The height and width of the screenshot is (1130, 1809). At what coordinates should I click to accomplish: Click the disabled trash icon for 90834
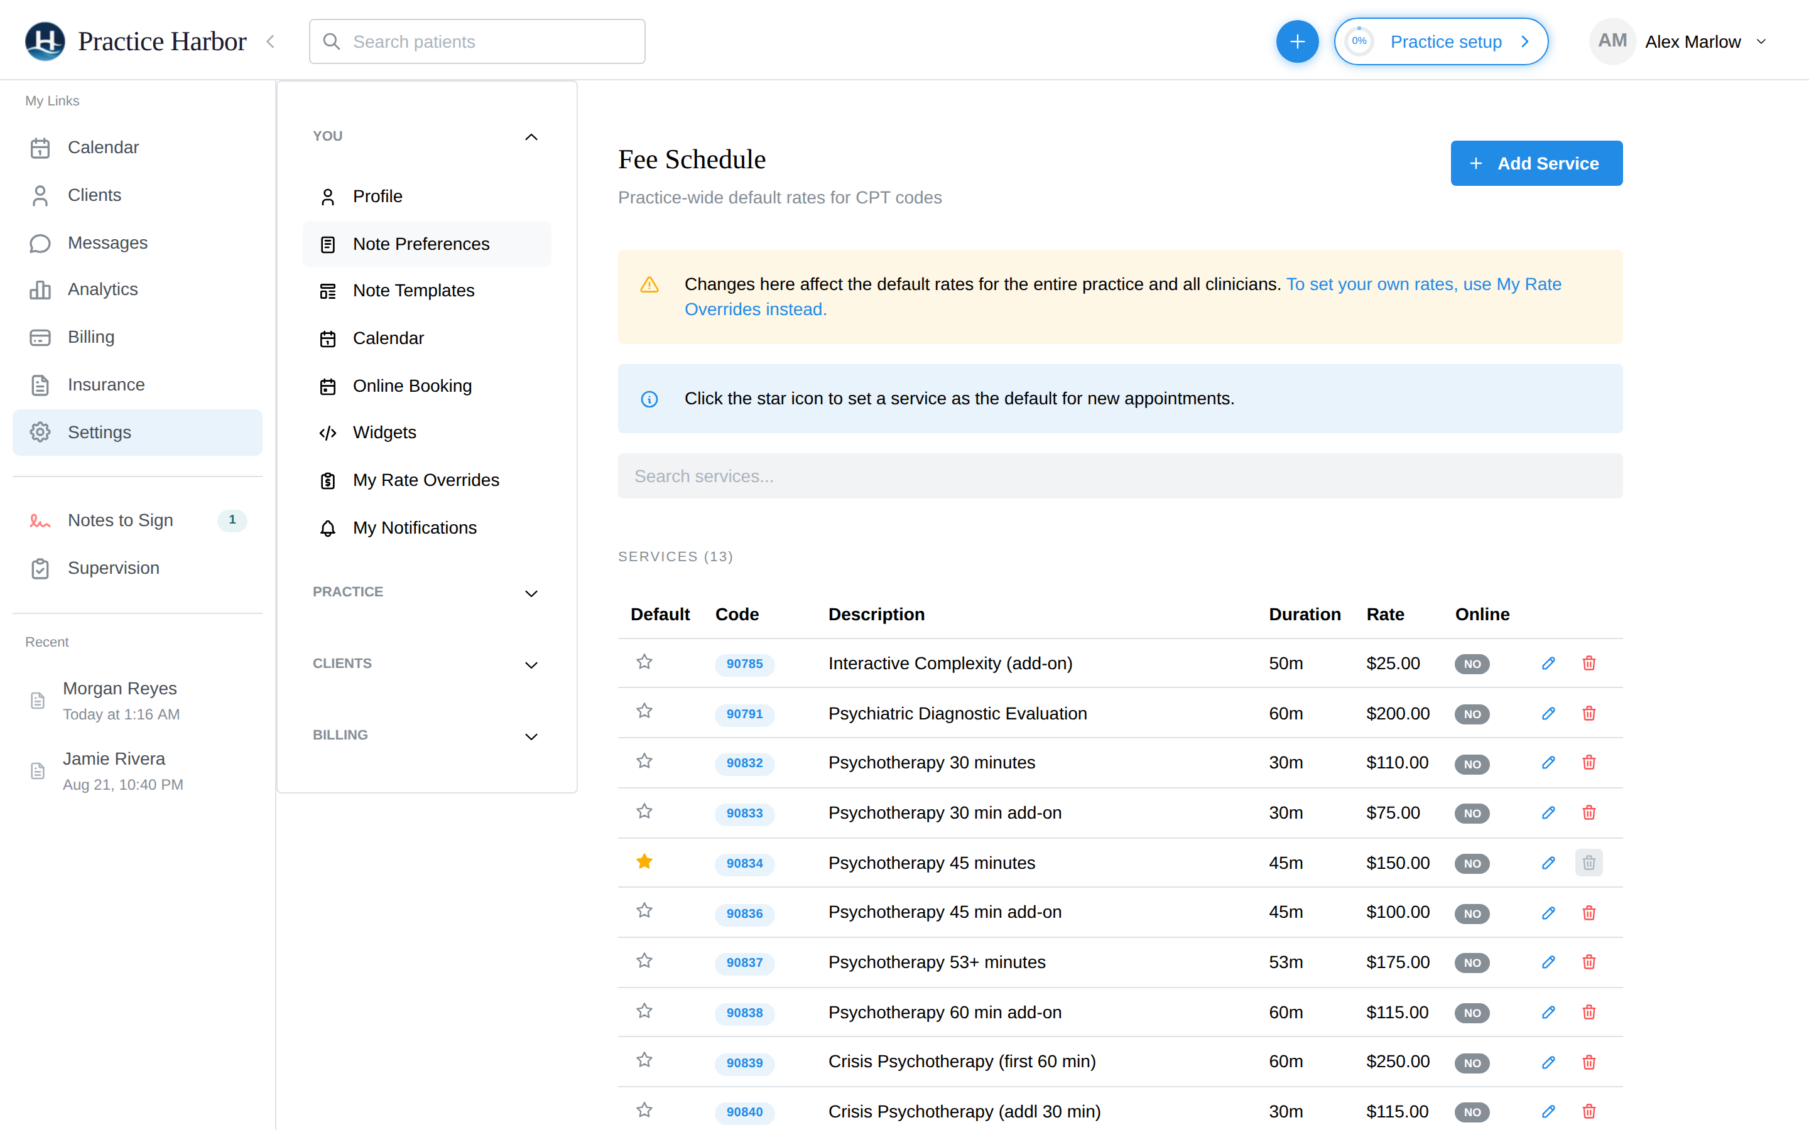click(1589, 863)
